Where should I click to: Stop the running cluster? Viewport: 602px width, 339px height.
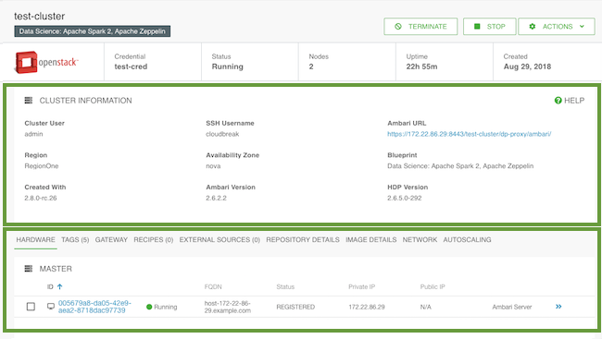coord(490,27)
